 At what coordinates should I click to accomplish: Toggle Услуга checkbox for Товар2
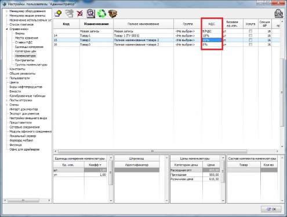250,40
